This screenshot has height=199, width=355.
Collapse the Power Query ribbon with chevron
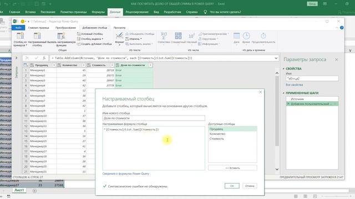coord(337,28)
